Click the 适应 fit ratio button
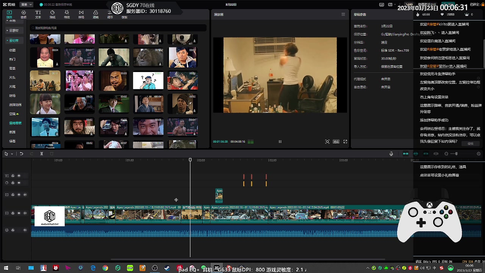This screenshot has height=273, width=485. (336, 141)
